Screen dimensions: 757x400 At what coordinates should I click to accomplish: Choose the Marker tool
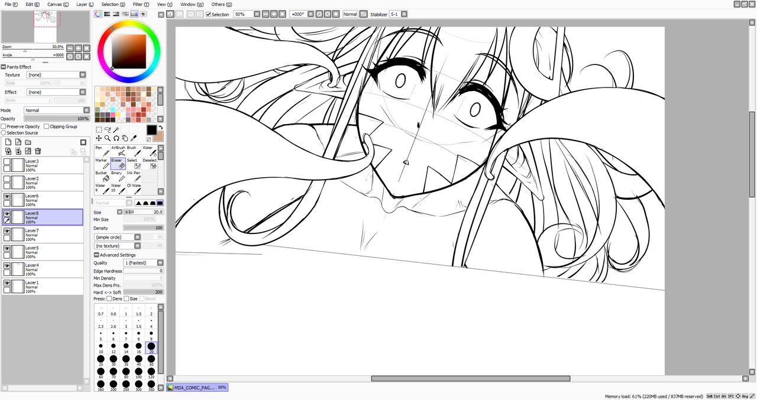(102, 164)
